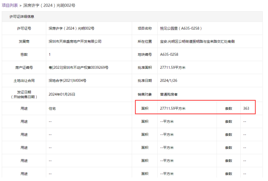Click developer name 深圳市天荣盛房地产开发有限公司
The width and height of the screenshot is (268, 181).
point(75,41)
